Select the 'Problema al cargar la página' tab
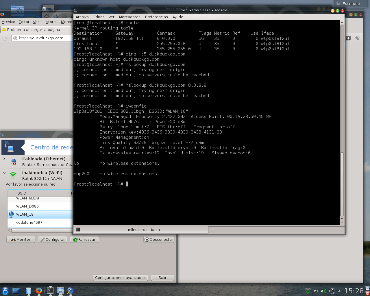This screenshot has width=370, height=296. 36,29
